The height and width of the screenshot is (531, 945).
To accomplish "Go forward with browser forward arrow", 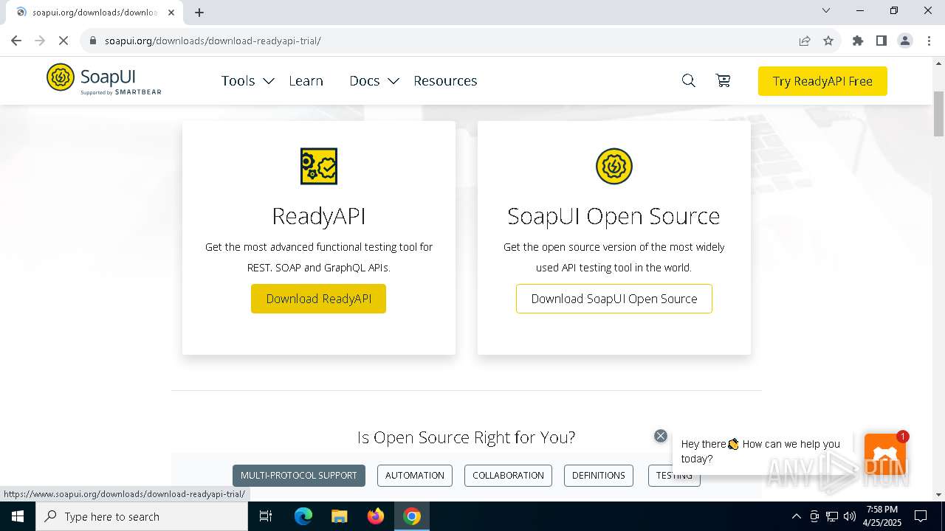I will click(x=40, y=41).
